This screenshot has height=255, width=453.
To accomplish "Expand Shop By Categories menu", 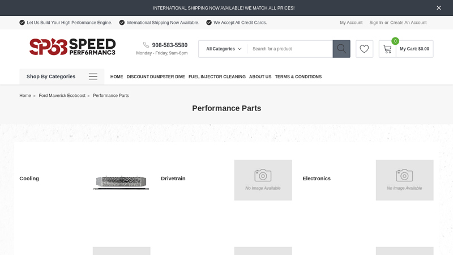I will coord(51,76).
